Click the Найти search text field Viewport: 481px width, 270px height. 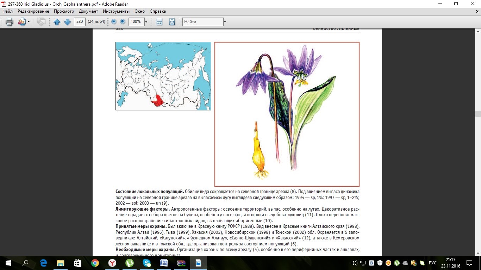coord(203,22)
